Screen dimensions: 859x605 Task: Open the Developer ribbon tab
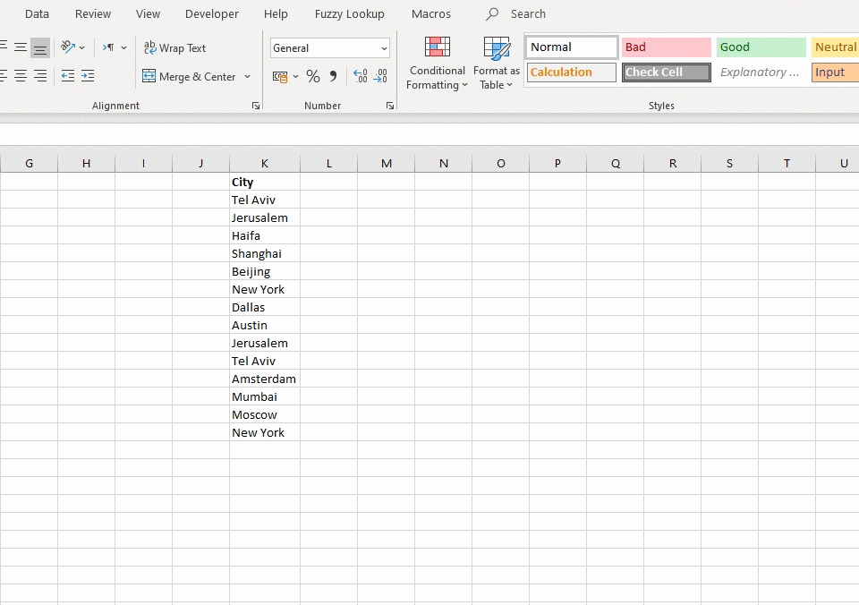pyautogui.click(x=212, y=14)
